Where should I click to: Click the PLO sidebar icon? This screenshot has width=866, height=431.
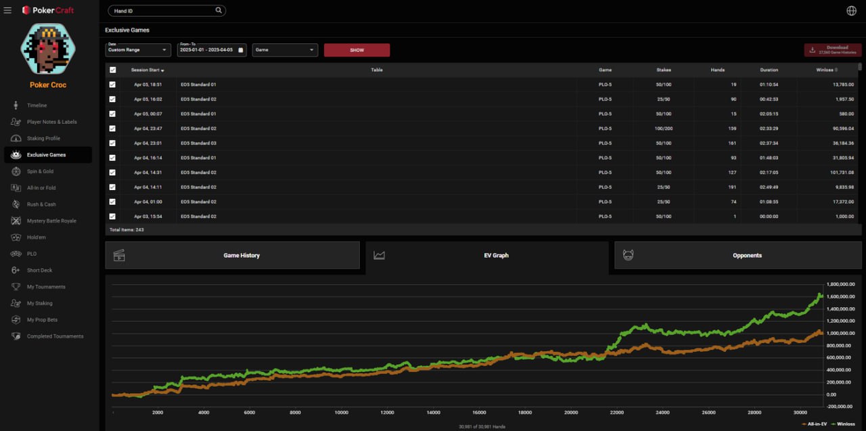(x=16, y=254)
